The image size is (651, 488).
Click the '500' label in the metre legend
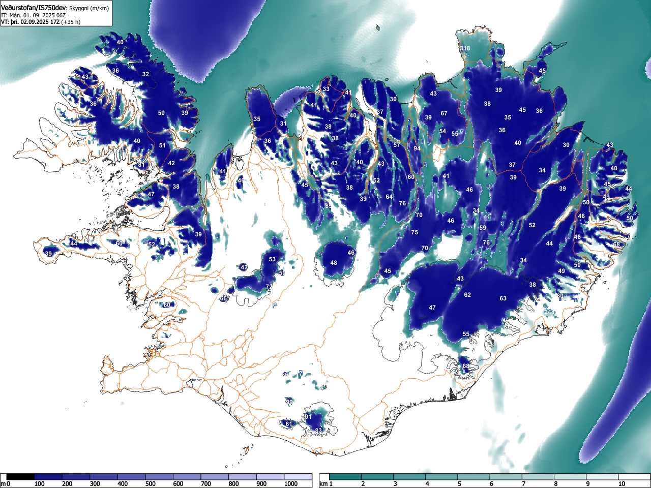[150, 484]
